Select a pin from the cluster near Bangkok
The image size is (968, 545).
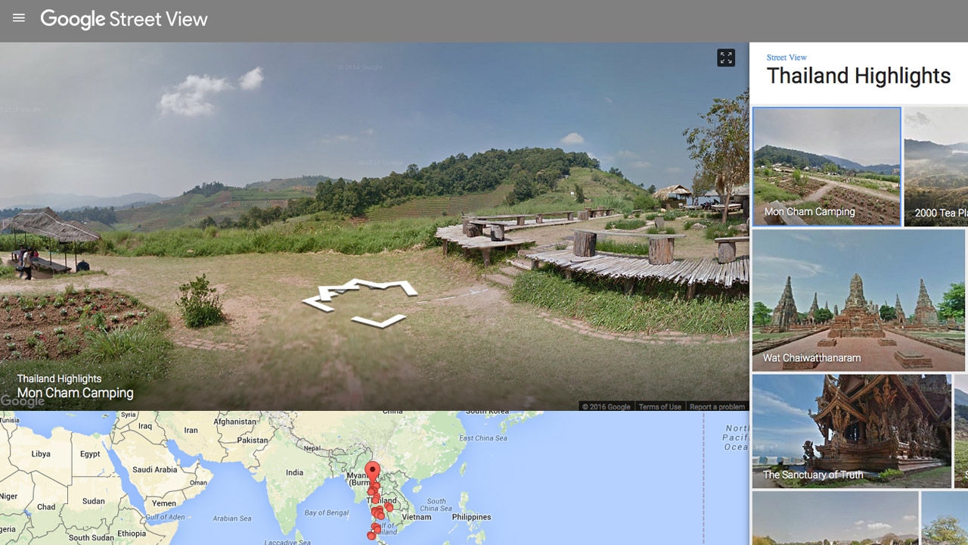378,512
